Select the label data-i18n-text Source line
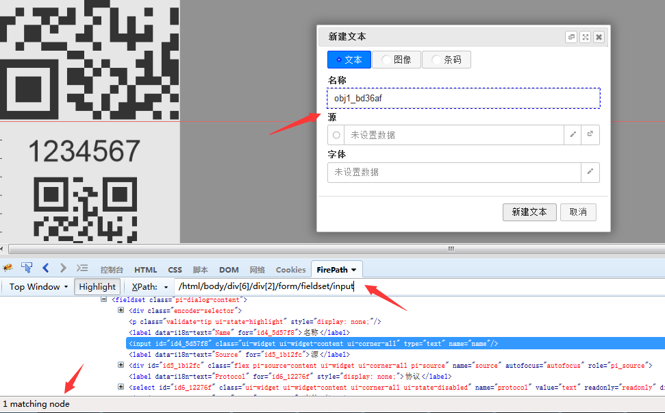This screenshot has height=413, width=665. click(x=239, y=355)
